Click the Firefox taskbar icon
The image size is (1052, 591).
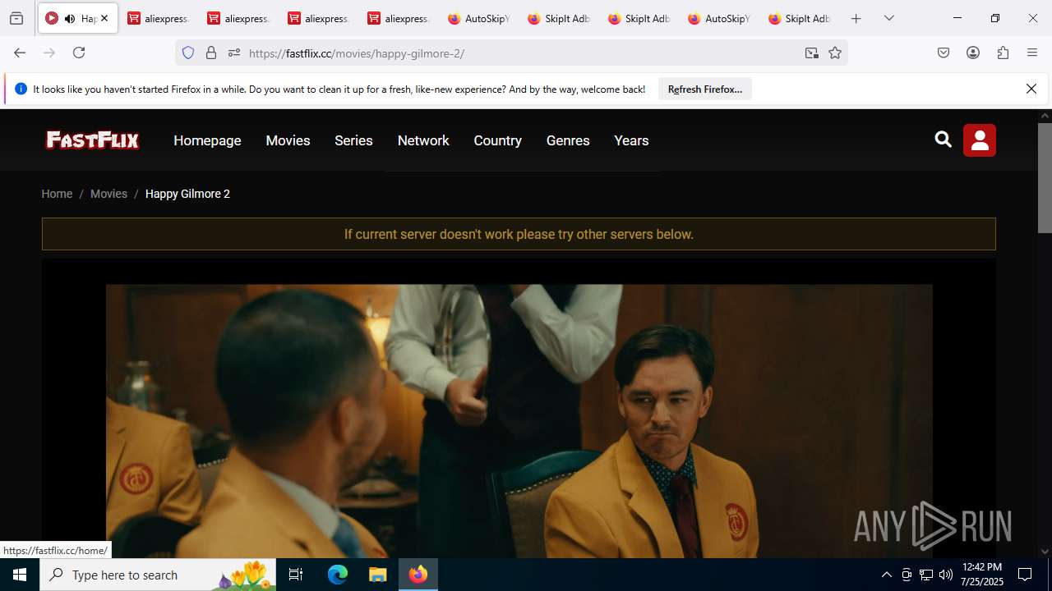coord(418,575)
